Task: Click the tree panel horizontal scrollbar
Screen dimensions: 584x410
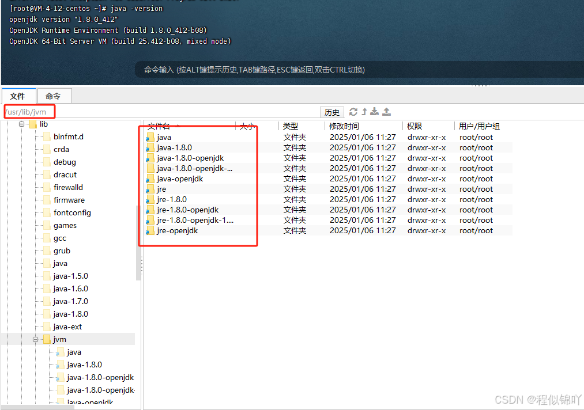Action: (37, 407)
